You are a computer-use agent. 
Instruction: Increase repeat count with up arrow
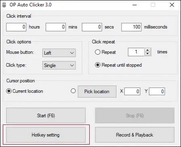pos(148,50)
